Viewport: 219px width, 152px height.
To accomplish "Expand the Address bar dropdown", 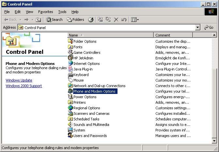I will click(197, 27).
